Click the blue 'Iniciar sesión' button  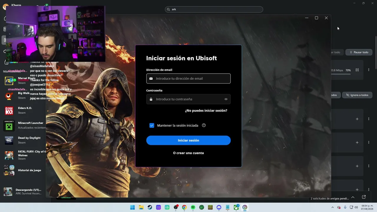[x=188, y=140]
